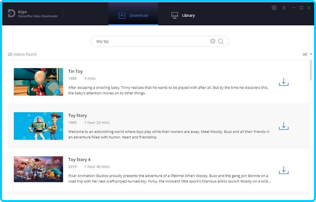This screenshot has height=202, width=316.
Task: Expand the All filter dropdown
Action: [307, 54]
